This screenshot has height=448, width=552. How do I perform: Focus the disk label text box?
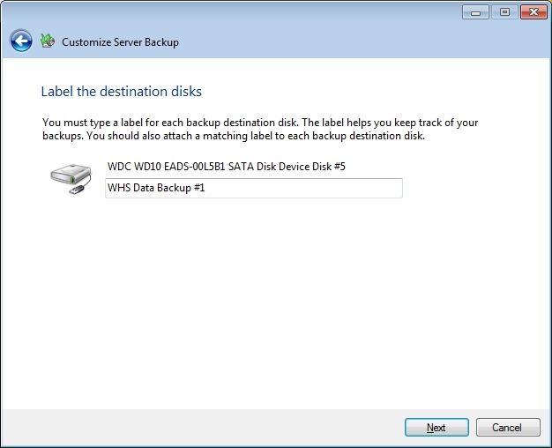(253, 188)
